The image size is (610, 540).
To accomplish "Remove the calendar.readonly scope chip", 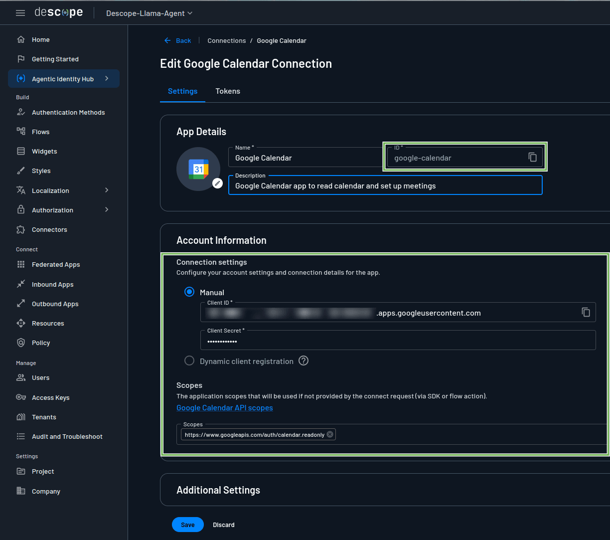I will [330, 435].
